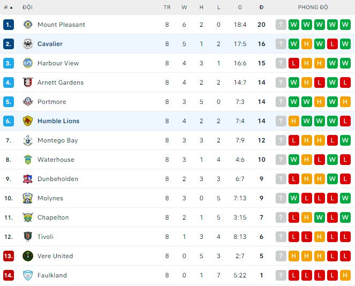Image resolution: width=355 pixels, height=286 pixels.
Task: Click the Arnett Gardens crest icon
Action: coord(28,82)
